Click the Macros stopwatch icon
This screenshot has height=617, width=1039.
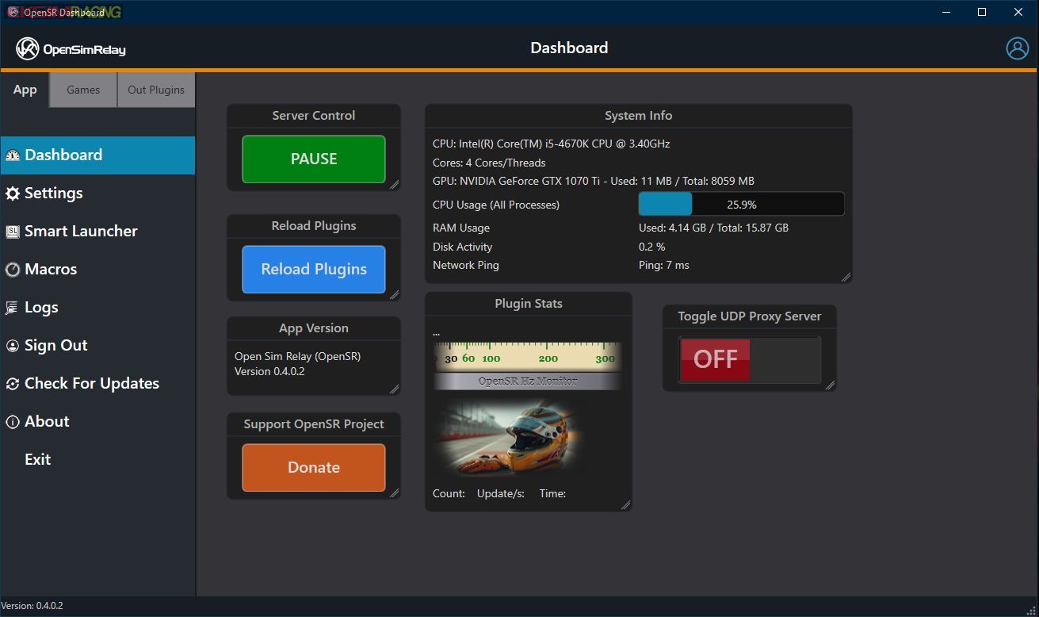coord(13,270)
